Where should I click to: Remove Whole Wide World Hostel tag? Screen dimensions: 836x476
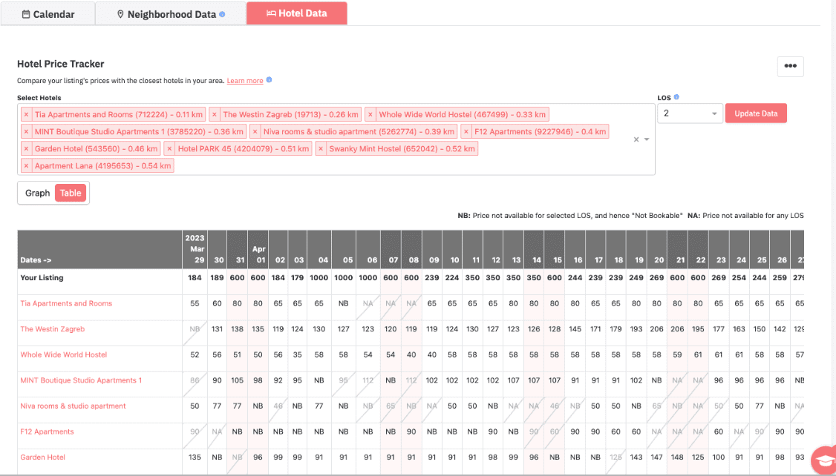pyautogui.click(x=370, y=115)
